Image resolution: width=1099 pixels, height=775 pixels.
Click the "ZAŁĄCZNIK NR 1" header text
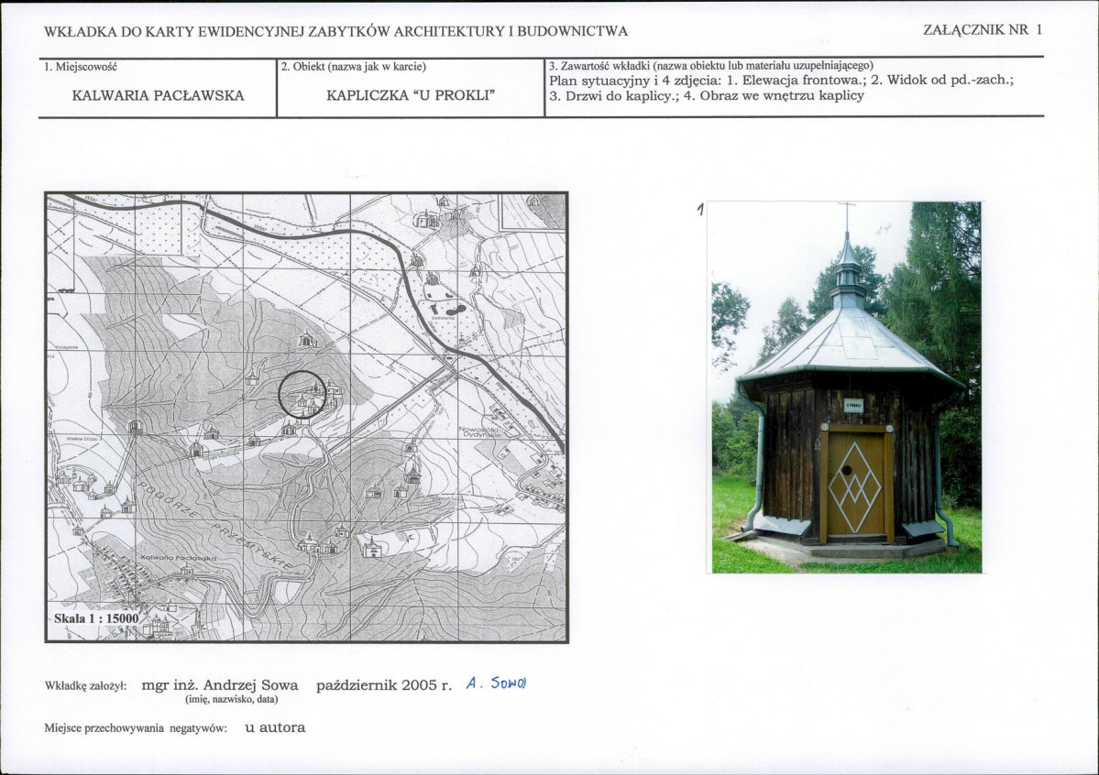tap(984, 29)
